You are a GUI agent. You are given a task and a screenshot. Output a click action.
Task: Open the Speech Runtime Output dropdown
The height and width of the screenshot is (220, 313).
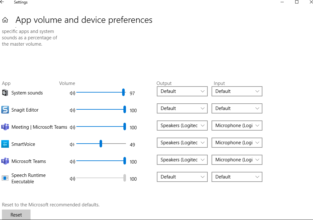coord(182,177)
